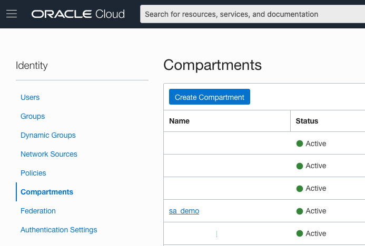The width and height of the screenshot is (365, 246).
Task: Click the second redacted compartment name
Action: [197, 166]
